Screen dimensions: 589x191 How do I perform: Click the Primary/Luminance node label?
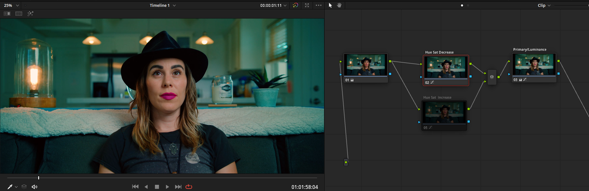(x=530, y=50)
